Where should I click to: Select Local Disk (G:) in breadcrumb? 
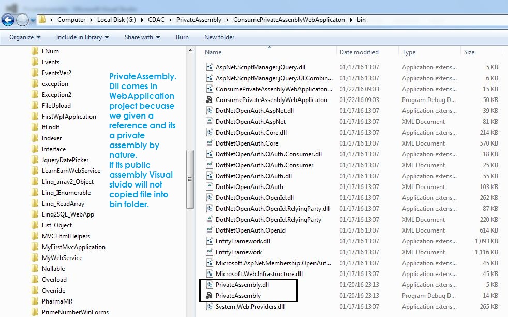point(116,20)
